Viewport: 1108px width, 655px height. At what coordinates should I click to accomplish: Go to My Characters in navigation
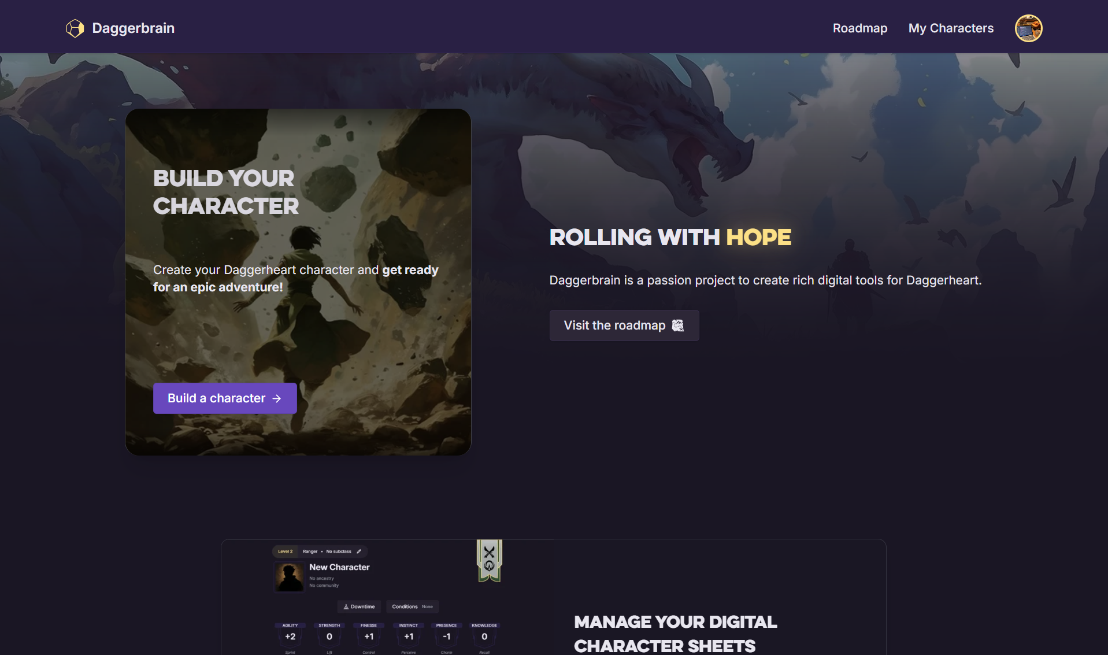[x=951, y=28]
